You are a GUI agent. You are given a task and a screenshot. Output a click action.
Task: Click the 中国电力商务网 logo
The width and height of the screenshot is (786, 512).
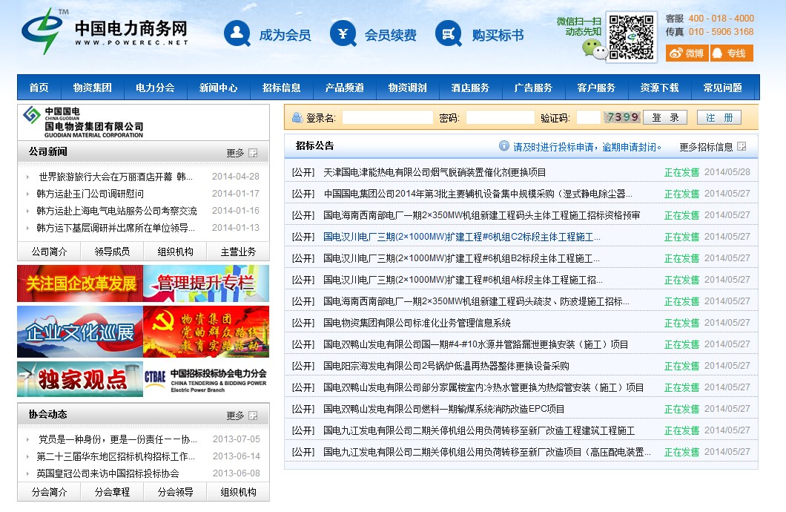tap(105, 31)
